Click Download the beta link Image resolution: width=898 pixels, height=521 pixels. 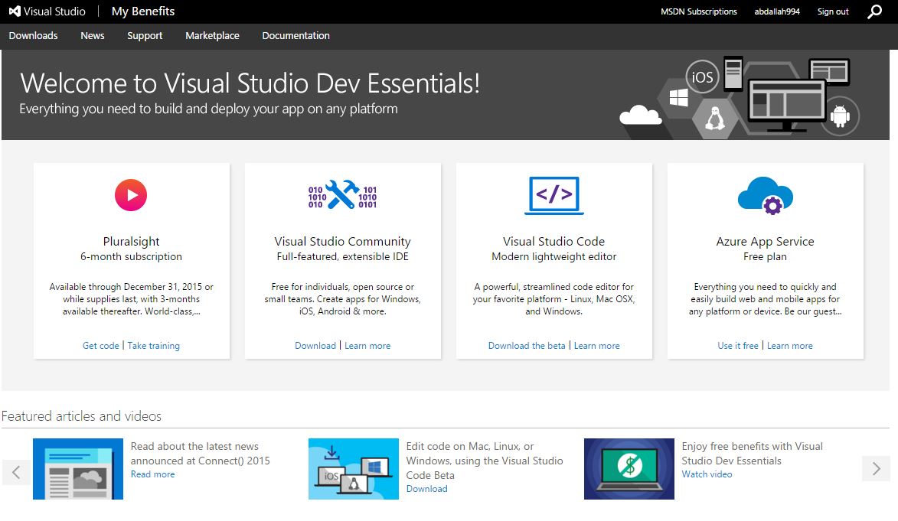pos(526,346)
